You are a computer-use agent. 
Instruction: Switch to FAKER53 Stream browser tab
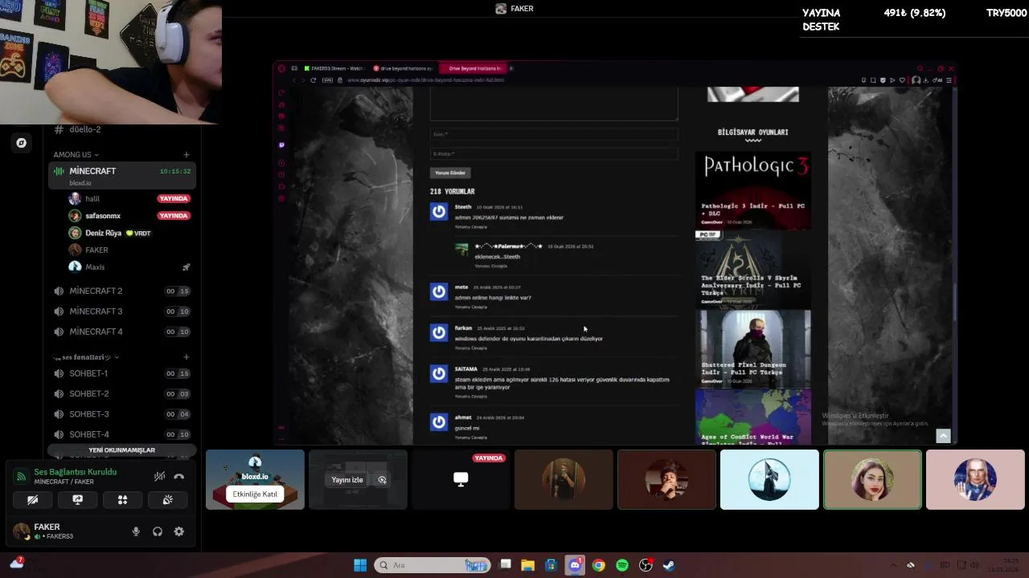click(334, 68)
